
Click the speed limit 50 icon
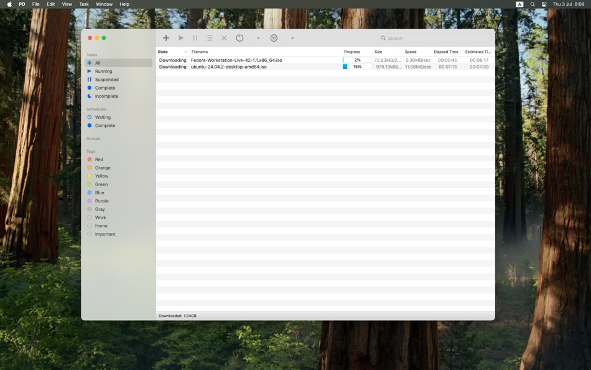pos(274,38)
